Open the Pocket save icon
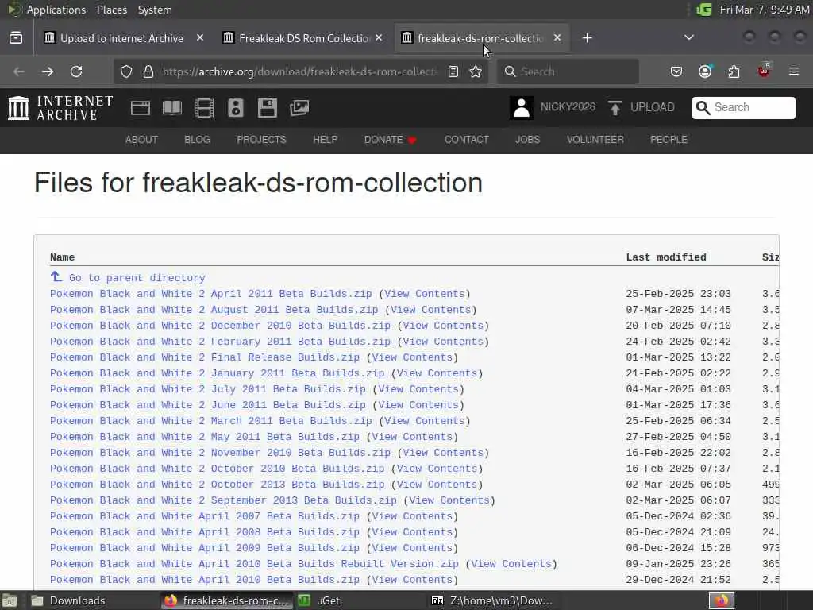813x610 pixels. 676,71
